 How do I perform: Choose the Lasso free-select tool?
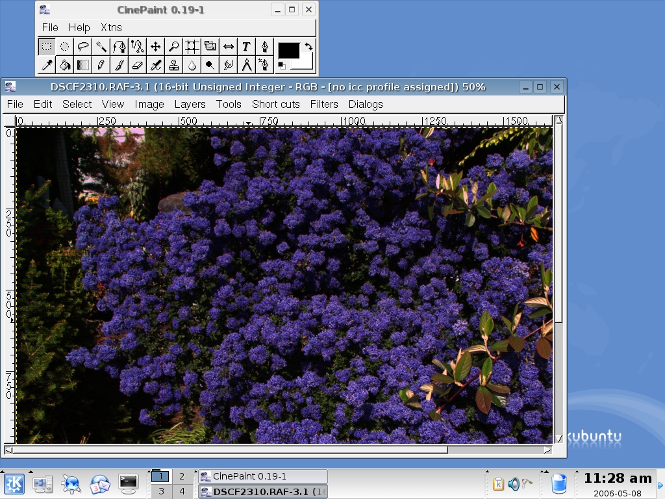[82, 46]
